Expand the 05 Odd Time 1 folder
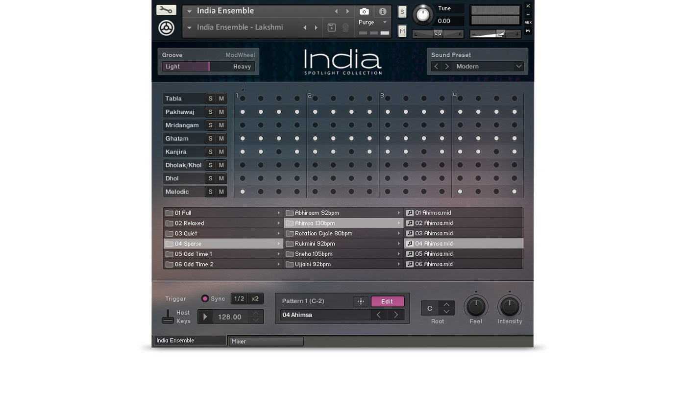The image size is (686, 394). 223,254
